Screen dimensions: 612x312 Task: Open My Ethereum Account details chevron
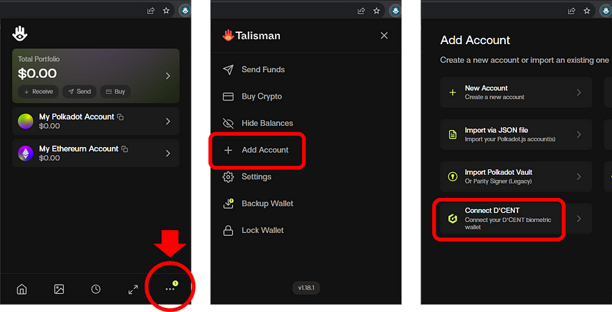(168, 153)
